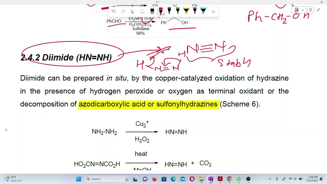
Task: Click the taskbar Search box
Action: point(108,179)
